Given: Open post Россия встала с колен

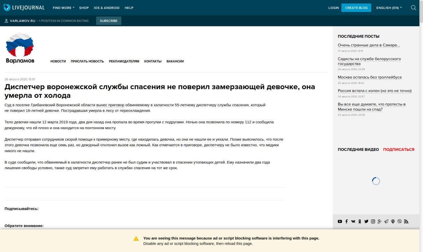Looking at the screenshot, I should [374, 91].
